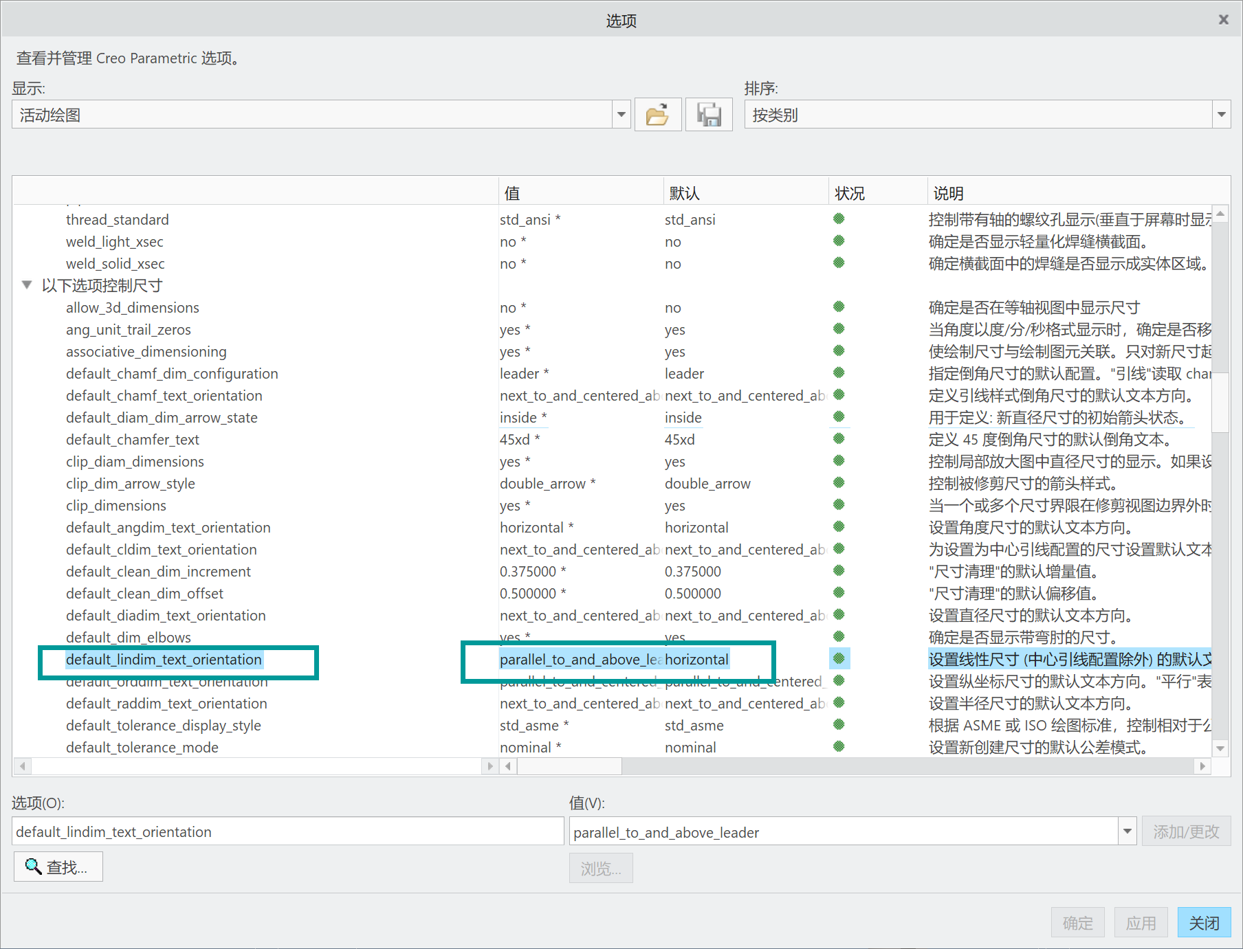Select default_chamfer_text option

click(133, 439)
